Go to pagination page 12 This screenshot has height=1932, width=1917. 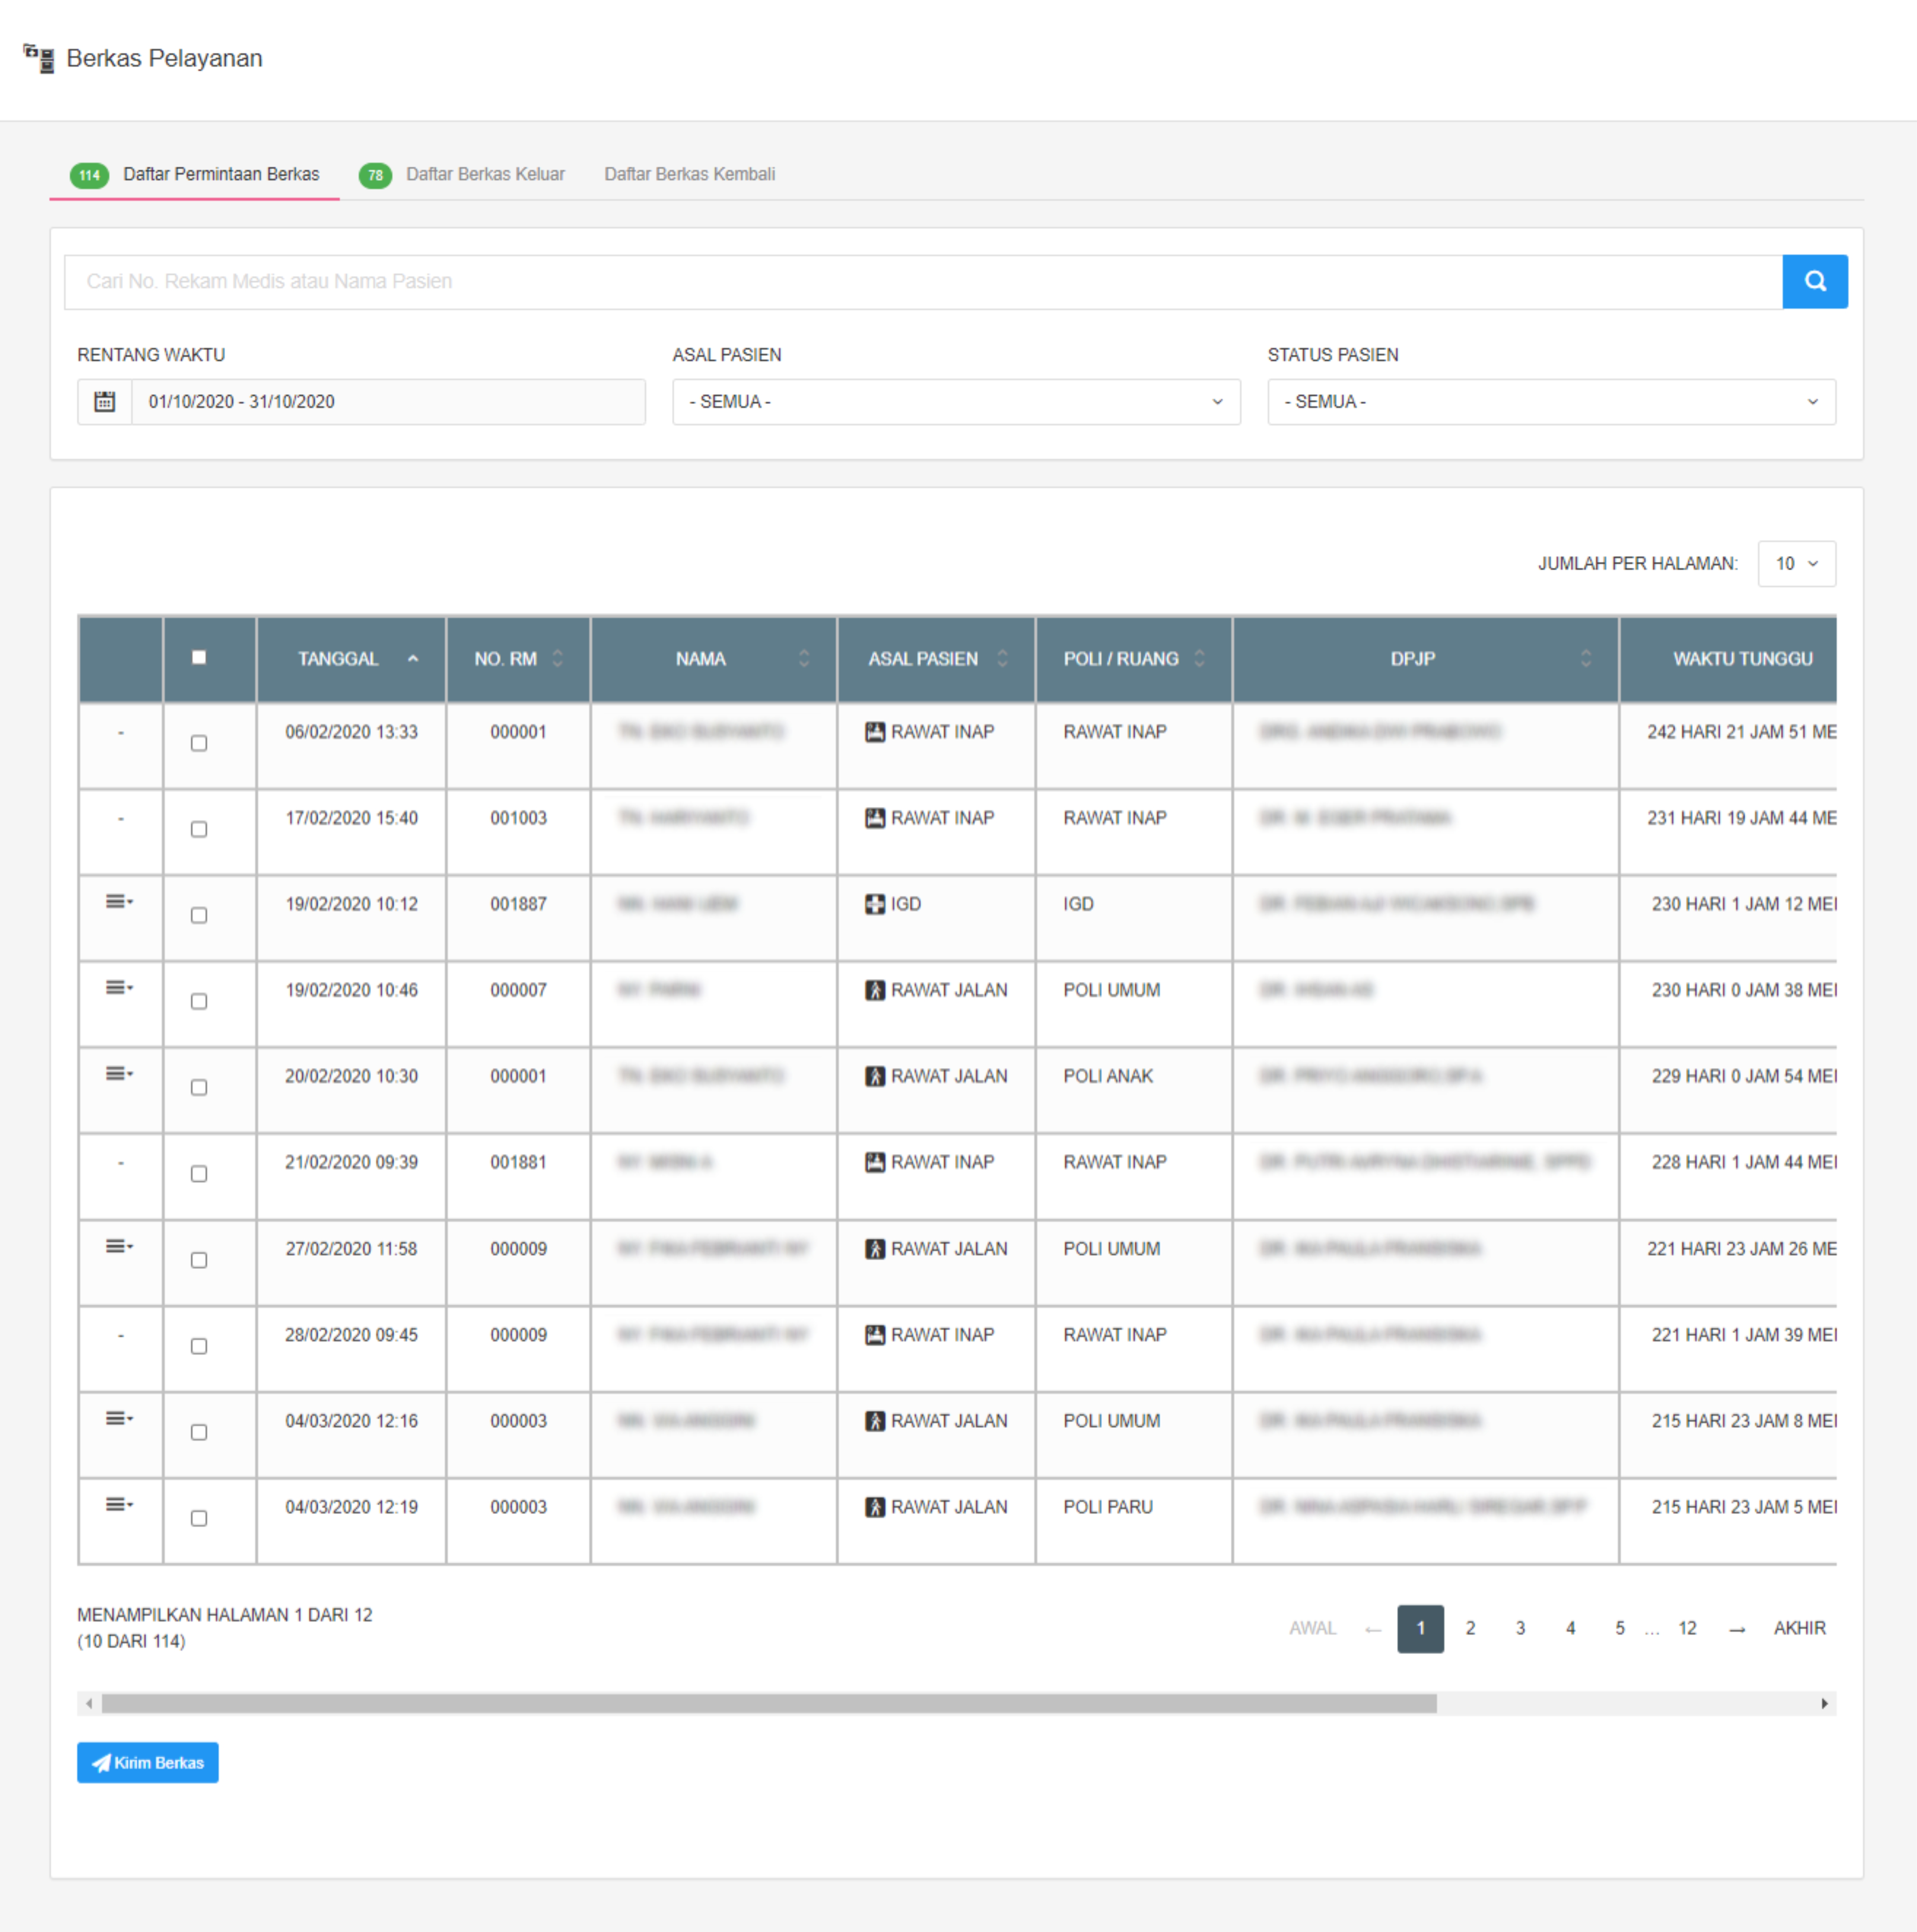1687,1629
